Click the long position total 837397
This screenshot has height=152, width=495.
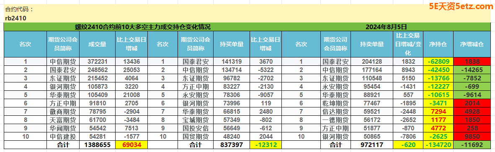point(232,145)
